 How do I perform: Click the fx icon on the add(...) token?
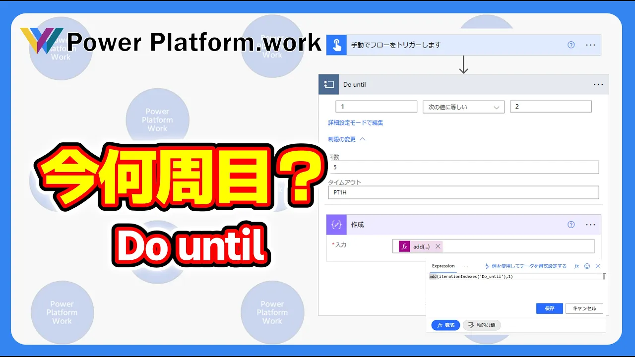404,246
